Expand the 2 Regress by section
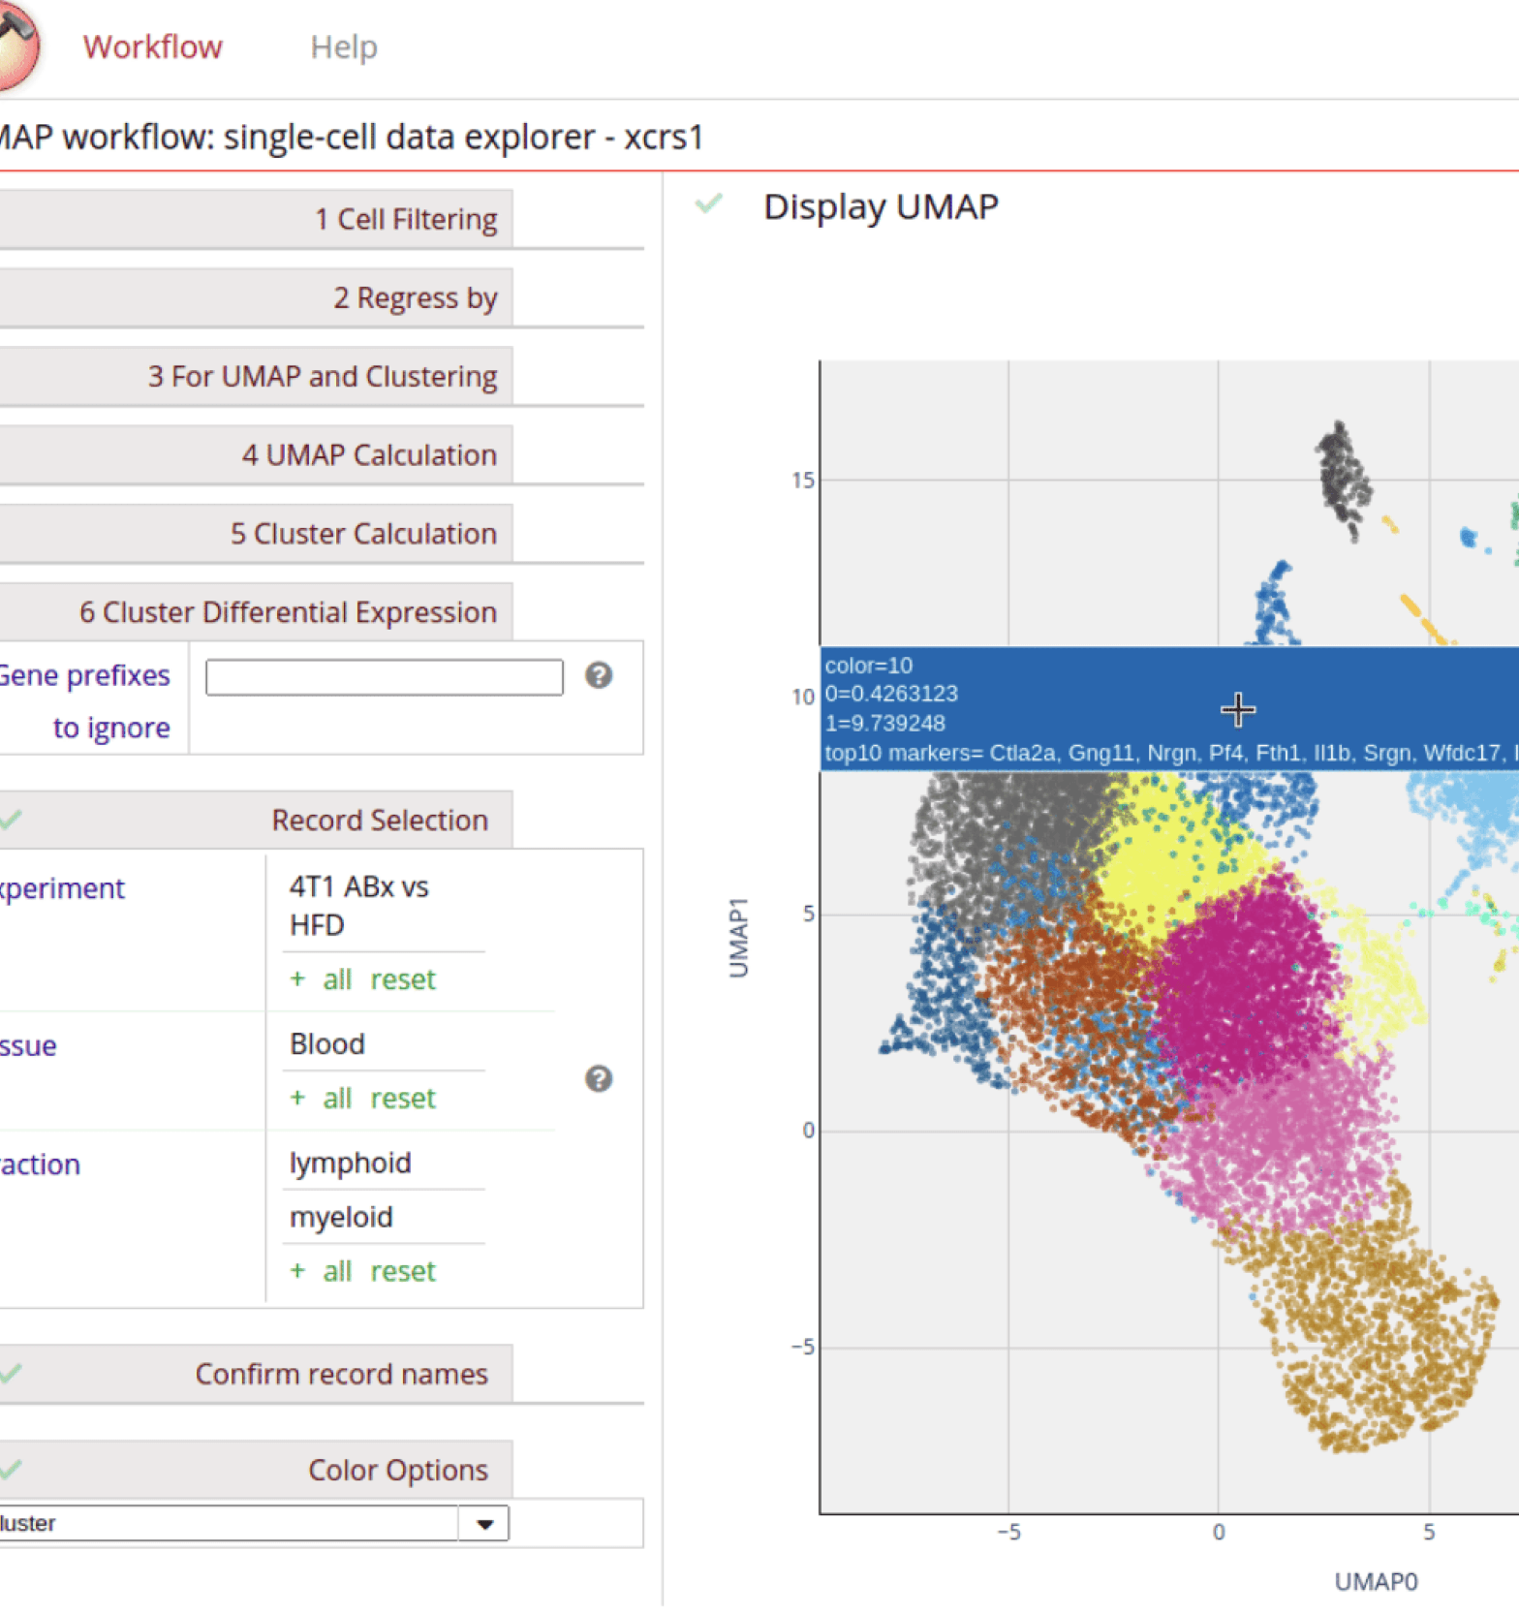Viewport: 1519px width, 1614px height. coord(255,297)
